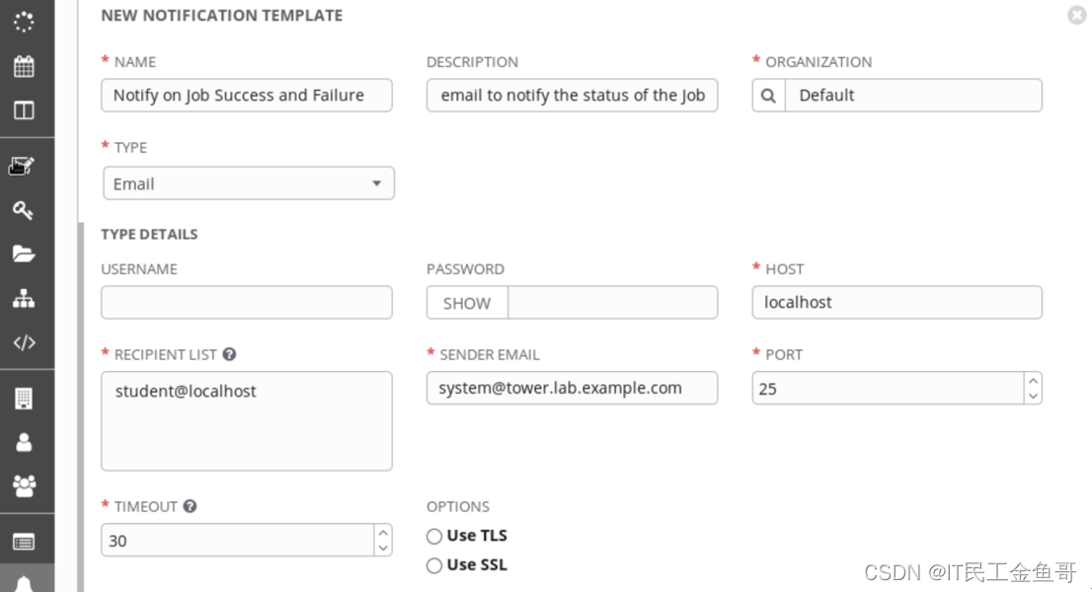Enable the Use SSL option
This screenshot has width=1092, height=592.
click(434, 565)
